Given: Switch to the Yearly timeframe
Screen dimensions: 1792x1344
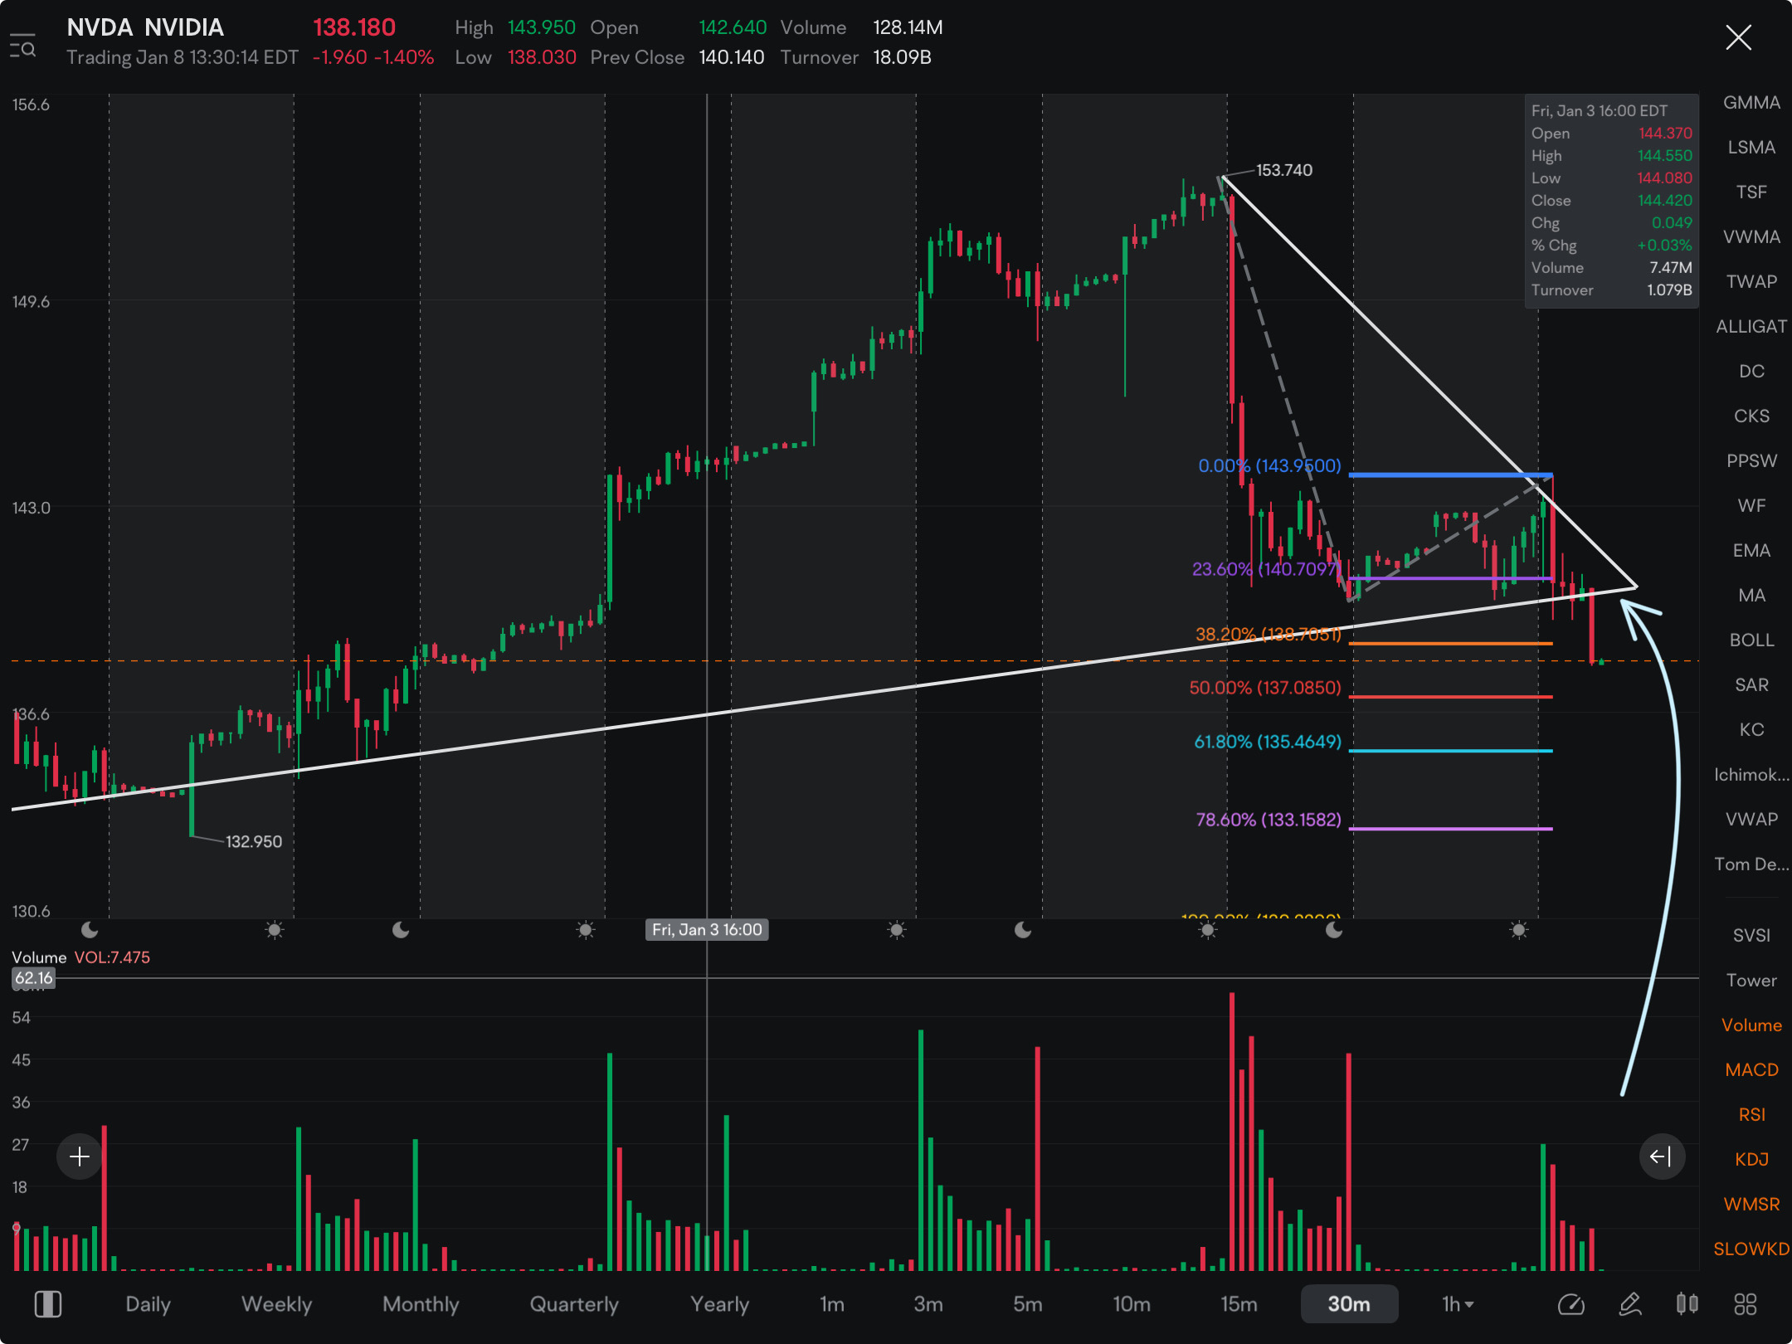Looking at the screenshot, I should click(x=719, y=1304).
